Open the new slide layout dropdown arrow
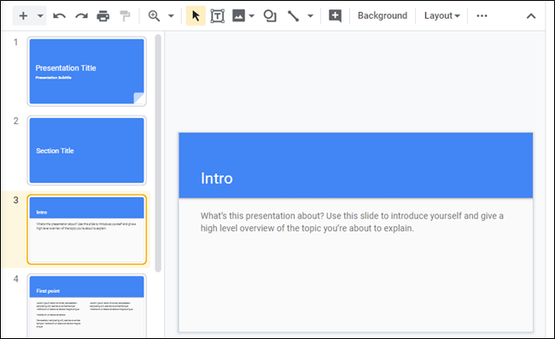Image resolution: width=555 pixels, height=339 pixels. pyautogui.click(x=40, y=16)
